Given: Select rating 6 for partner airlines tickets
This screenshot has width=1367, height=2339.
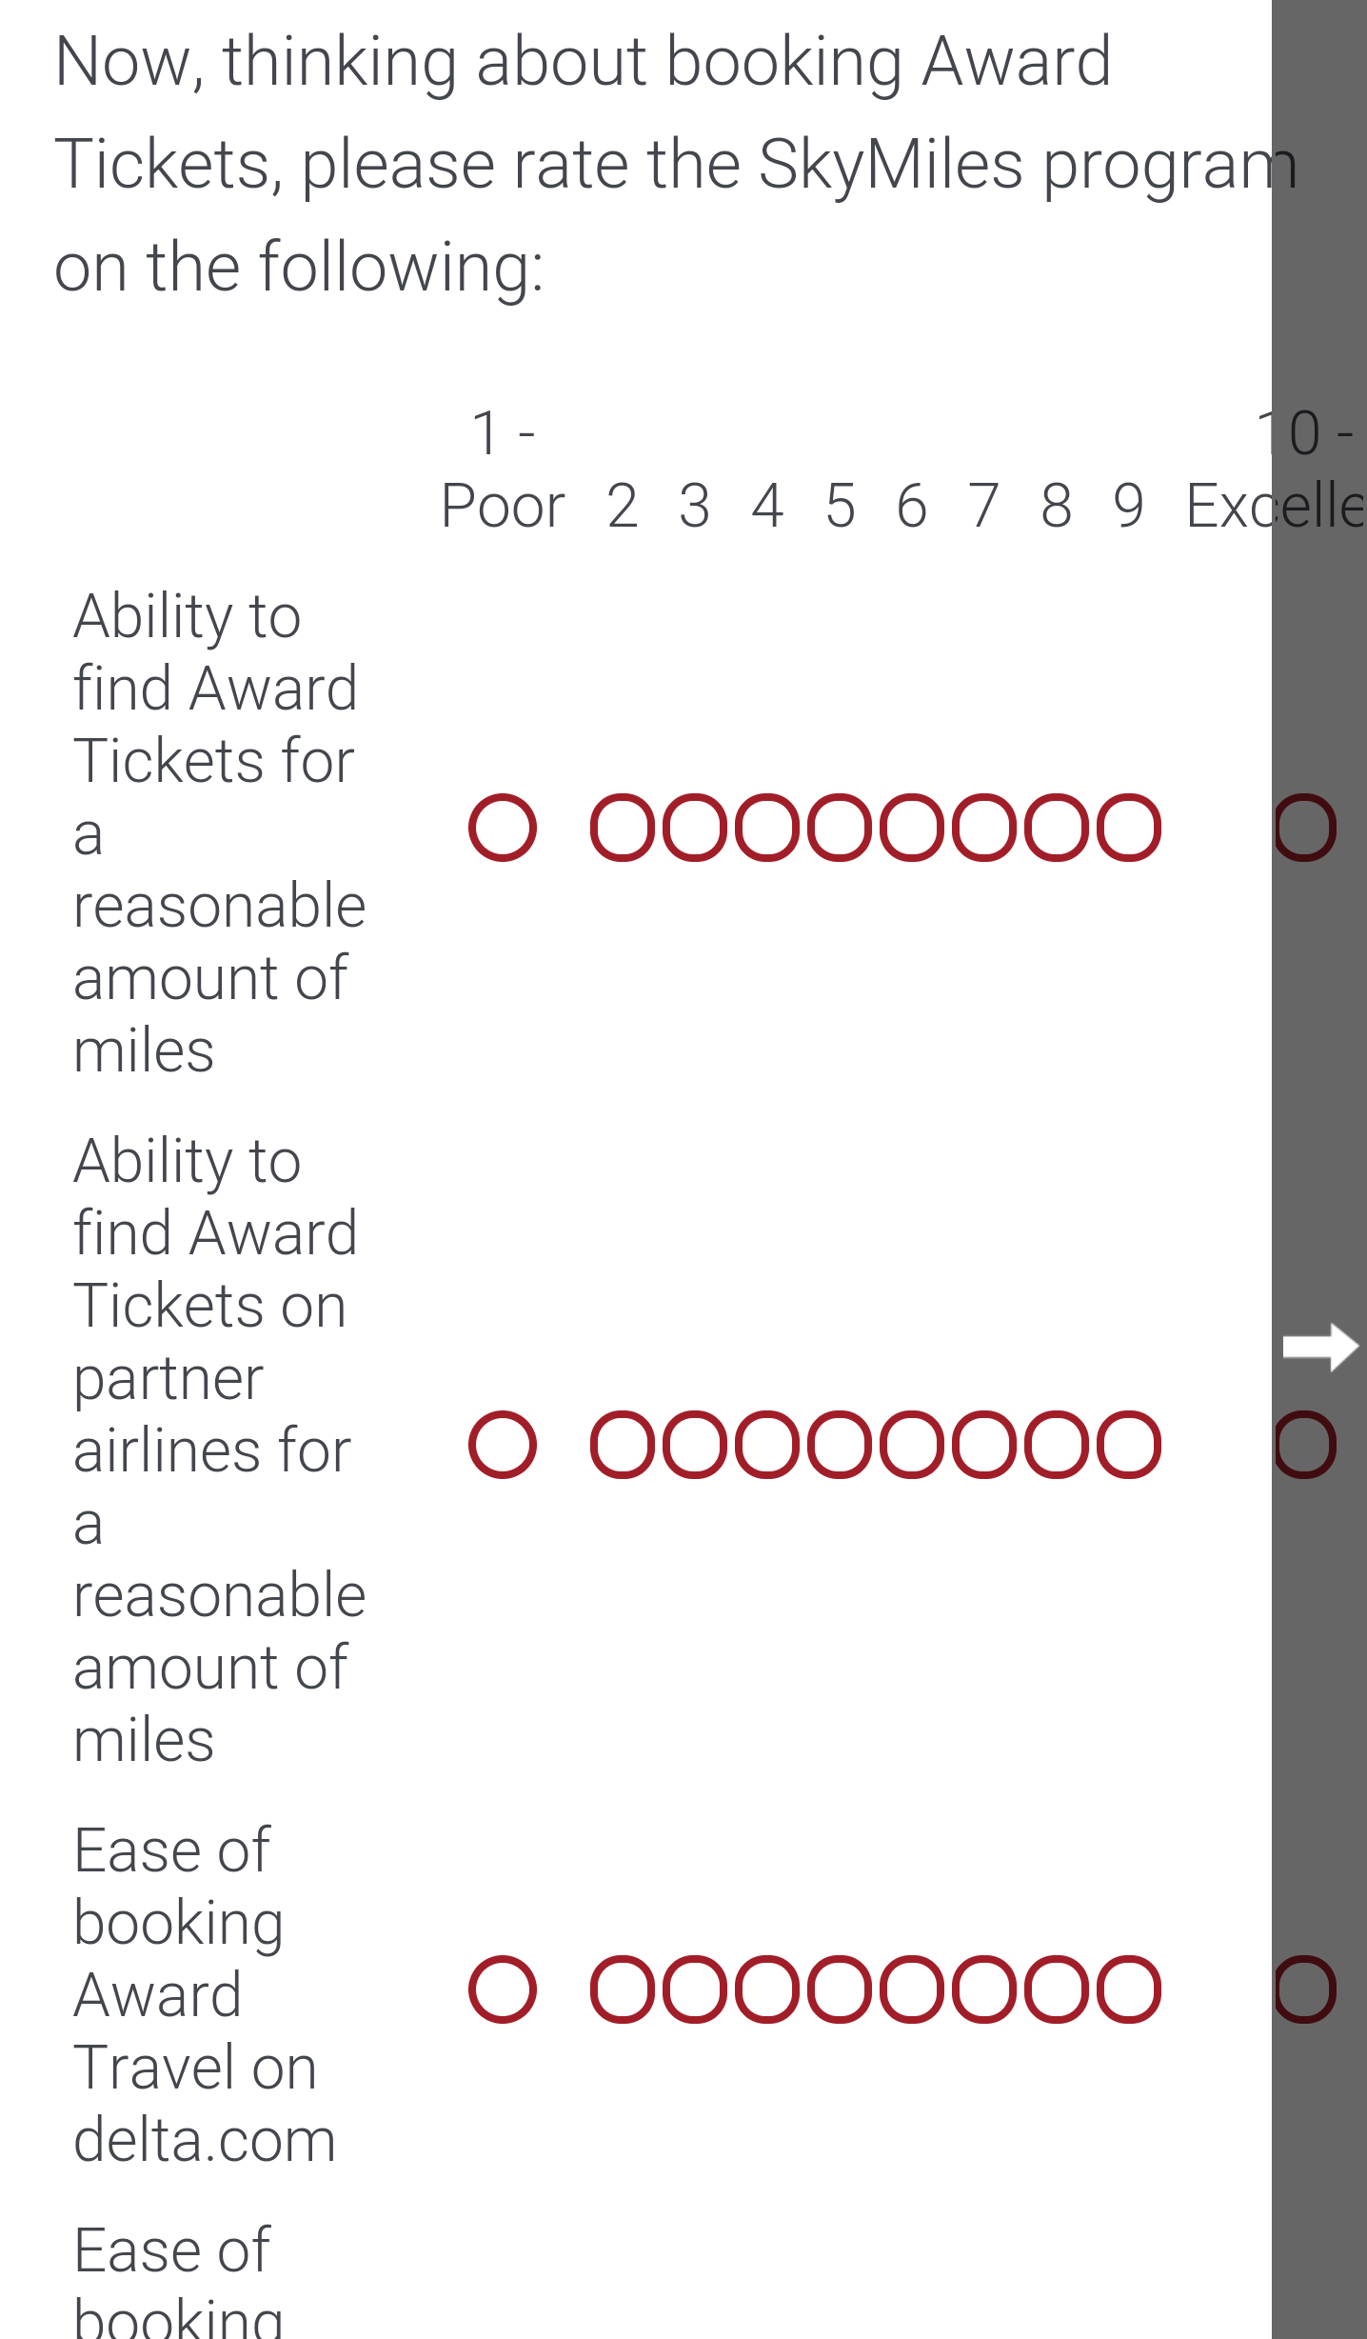Looking at the screenshot, I should pos(912,1445).
